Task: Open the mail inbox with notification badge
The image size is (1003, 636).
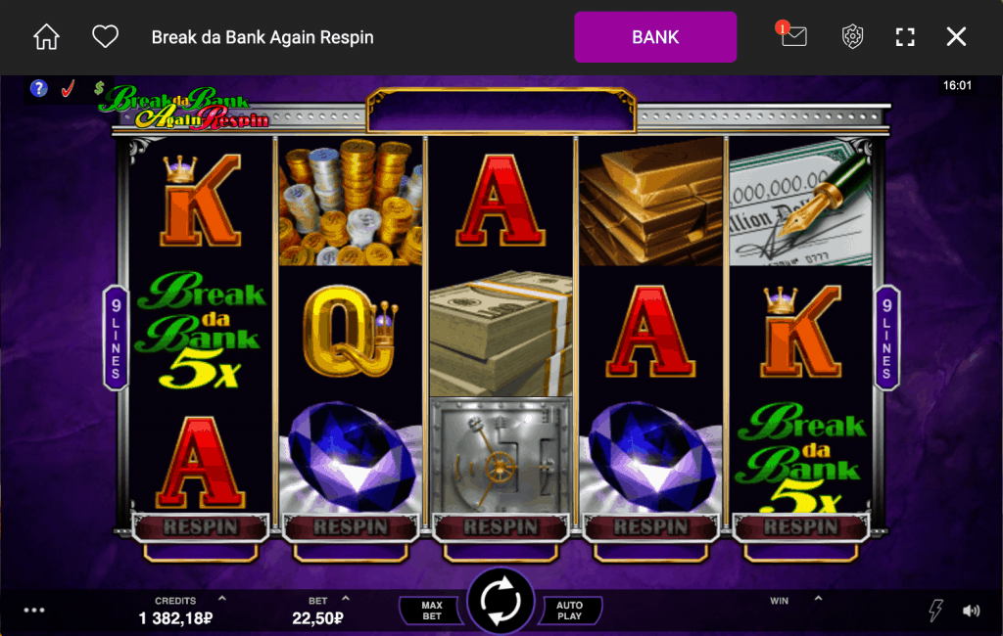Action: 792,35
